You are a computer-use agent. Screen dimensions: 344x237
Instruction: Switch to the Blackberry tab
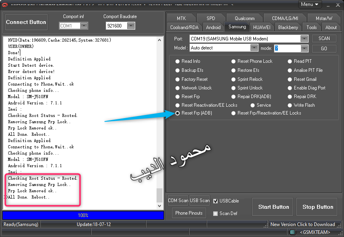click(288, 27)
